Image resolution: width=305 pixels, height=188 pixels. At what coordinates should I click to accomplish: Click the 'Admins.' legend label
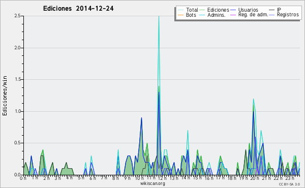click(x=217, y=15)
